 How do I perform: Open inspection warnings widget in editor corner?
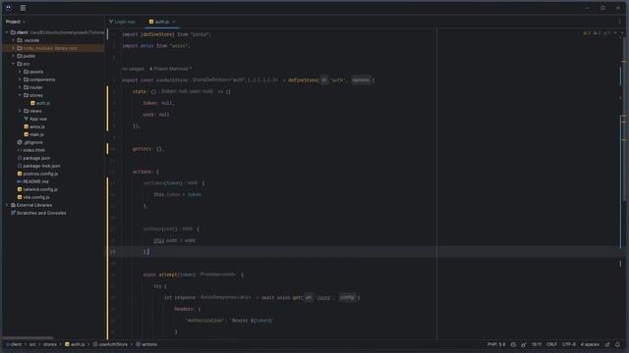(x=598, y=33)
